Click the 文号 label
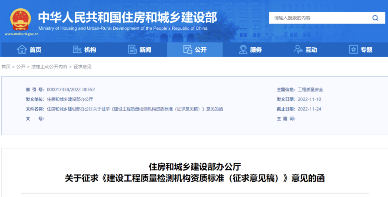The height and width of the screenshot is (197, 388). [35, 119]
